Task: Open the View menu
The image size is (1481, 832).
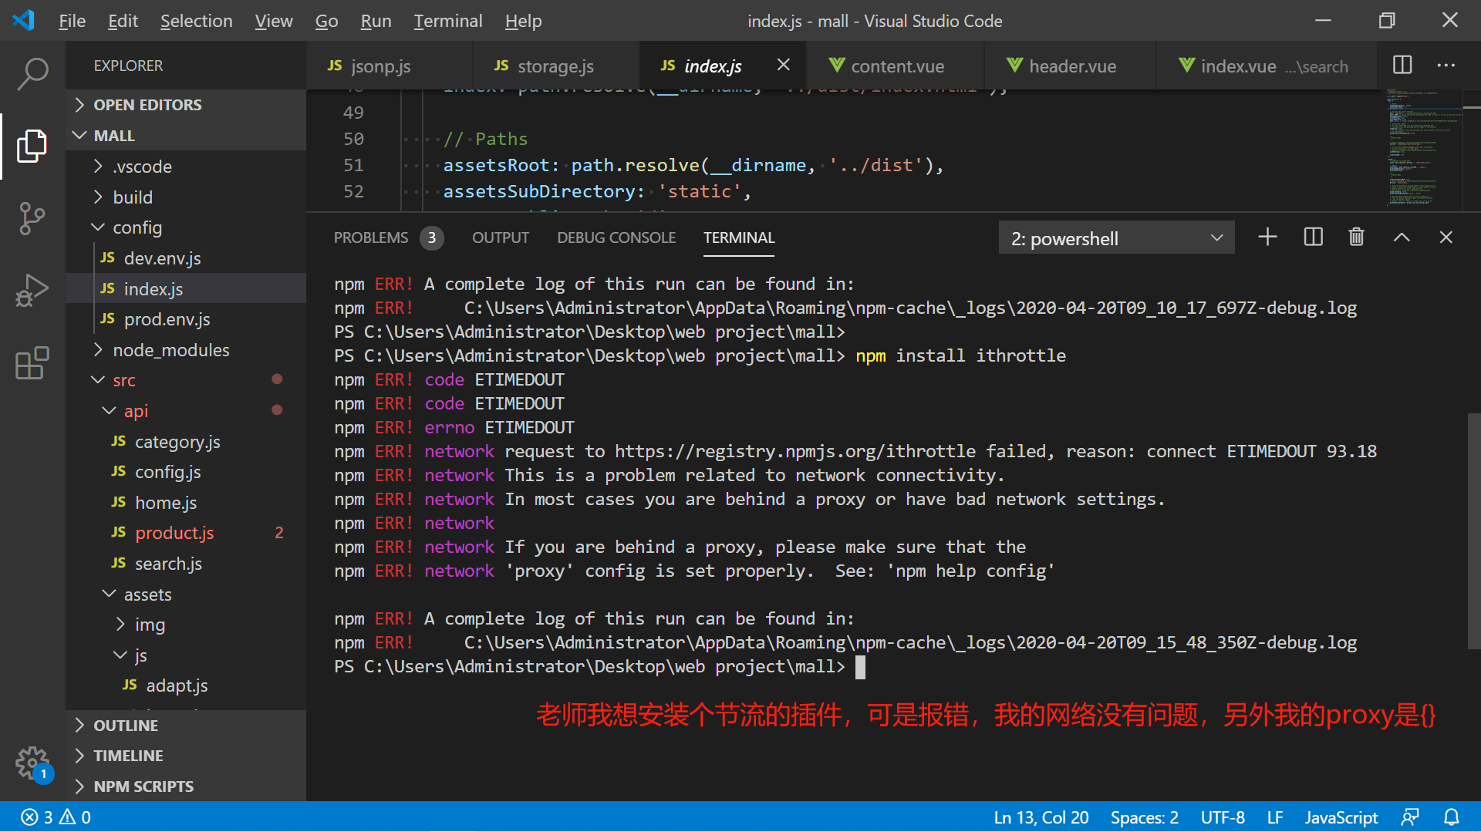Action: (x=274, y=21)
